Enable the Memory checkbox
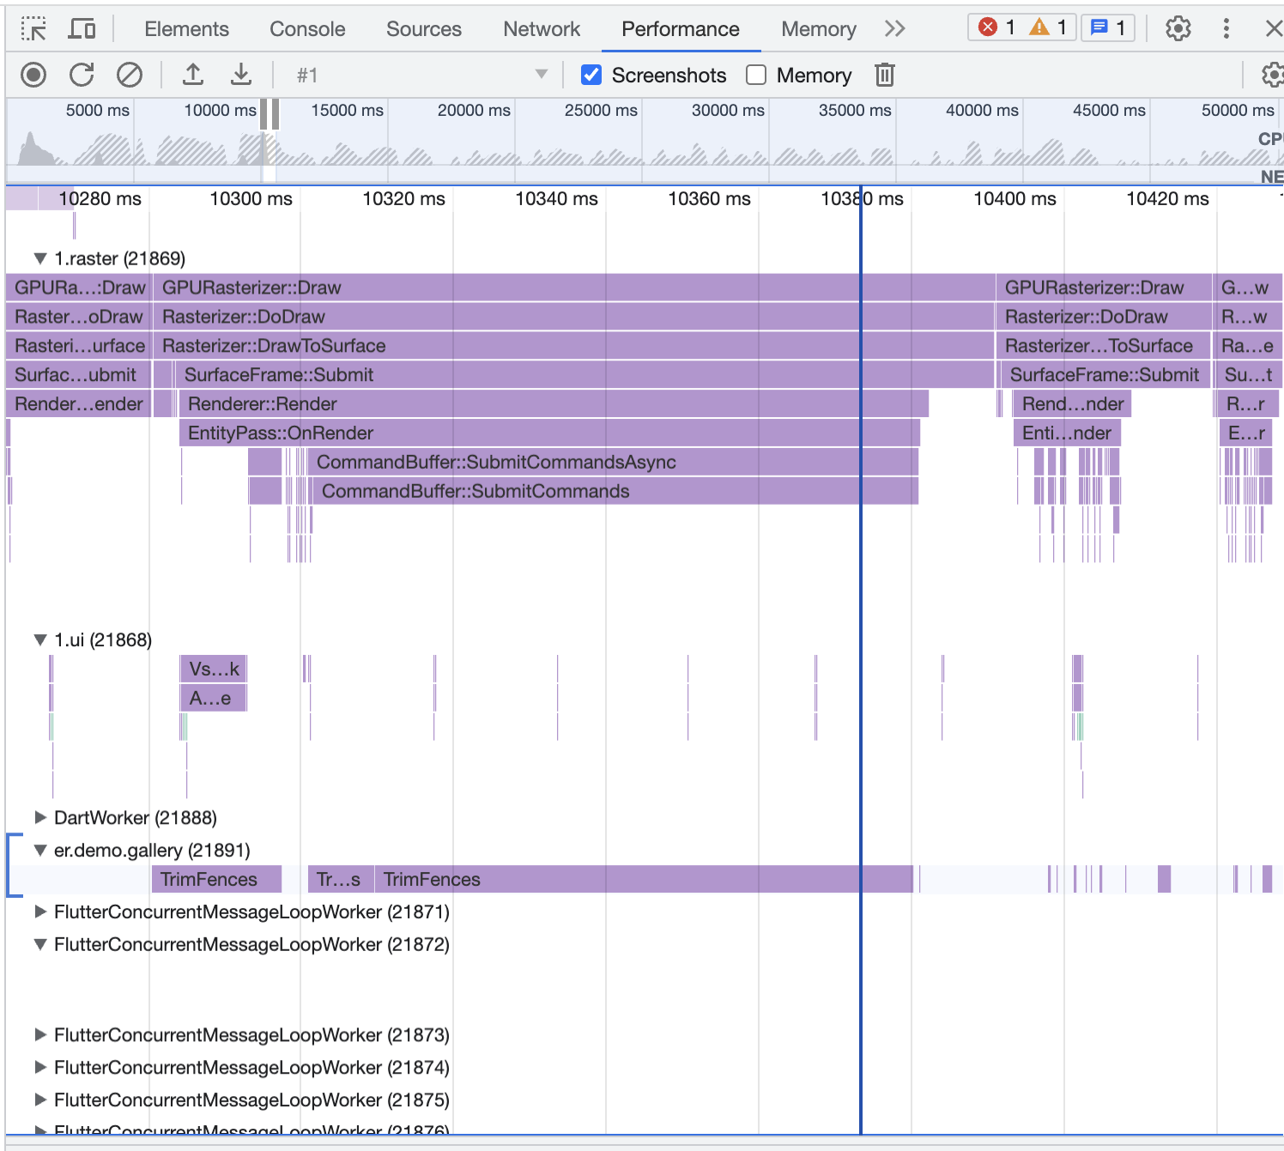 point(755,75)
